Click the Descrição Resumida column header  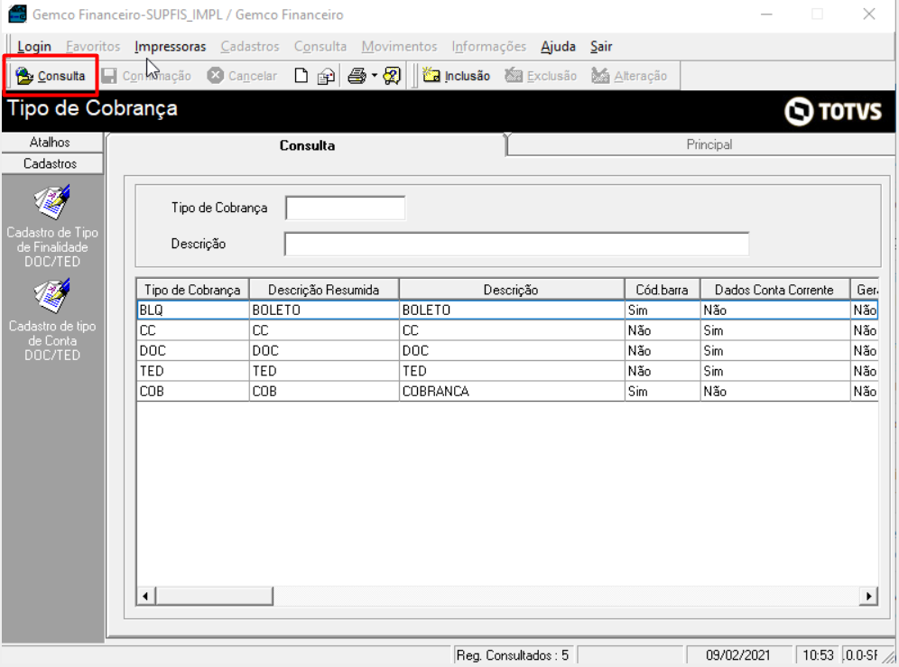(x=324, y=290)
